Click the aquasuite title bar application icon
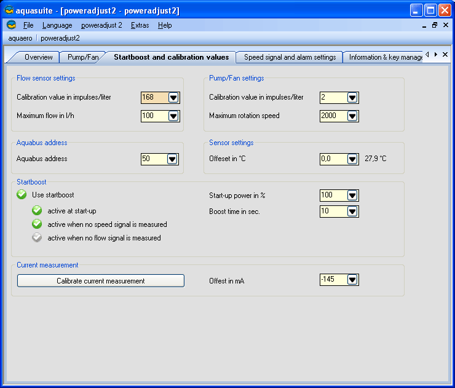The height and width of the screenshot is (388, 455). [x=9, y=10]
